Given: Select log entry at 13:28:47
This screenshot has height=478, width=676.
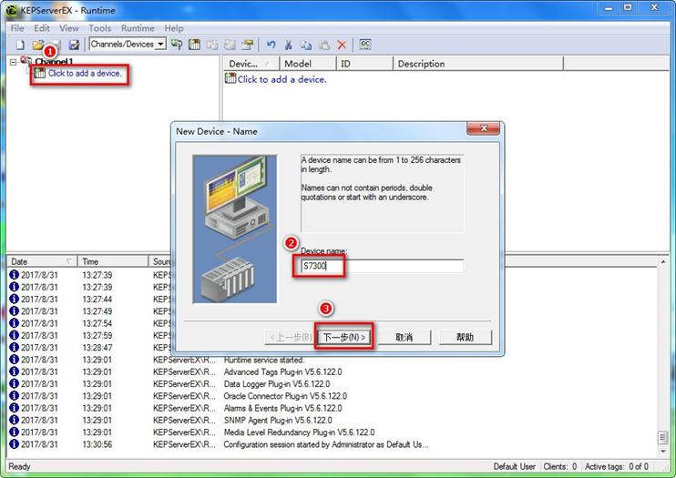Looking at the screenshot, I should pyautogui.click(x=89, y=348).
